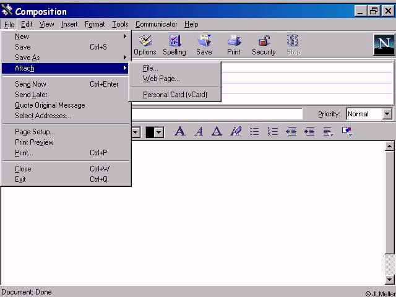Select Quote Original Message

pos(66,105)
